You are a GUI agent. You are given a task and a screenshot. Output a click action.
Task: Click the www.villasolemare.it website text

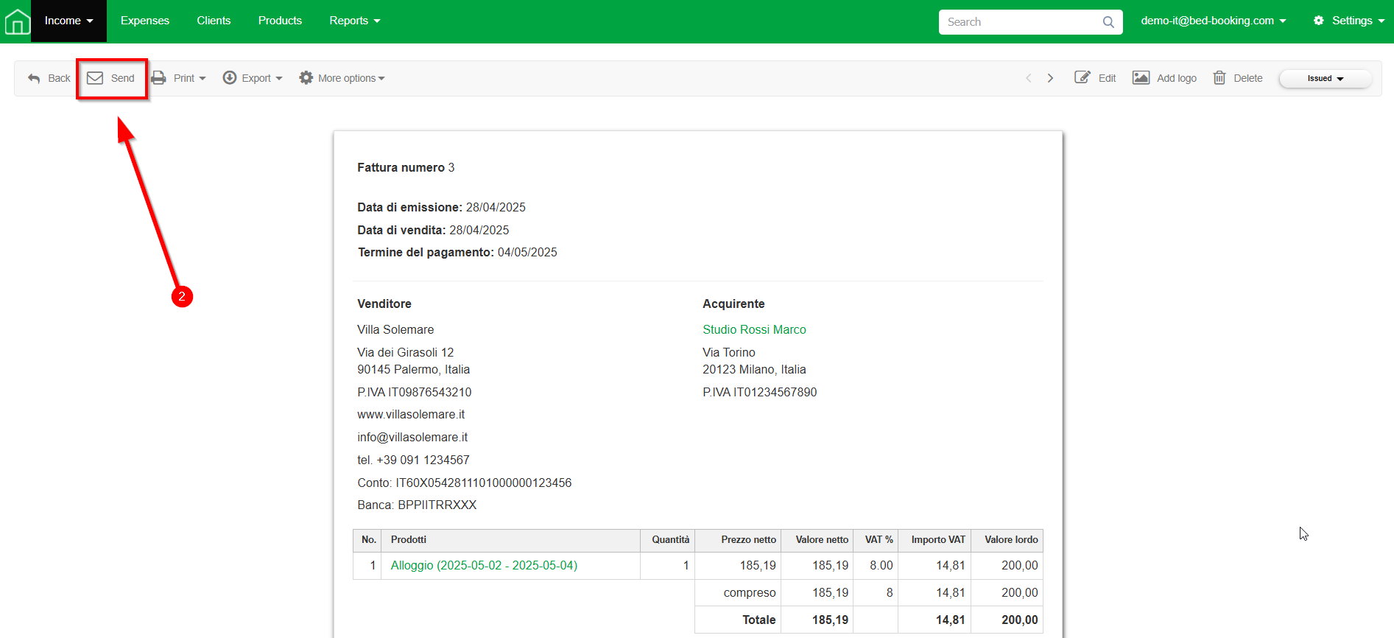click(411, 414)
